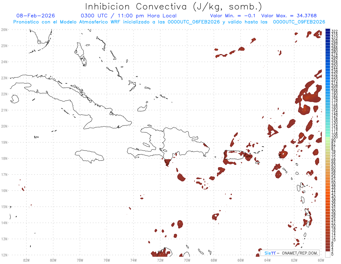This screenshot has height=264, width=341.
Task: Click longitude label '60W'
Action: click(321, 260)
